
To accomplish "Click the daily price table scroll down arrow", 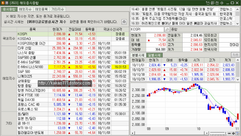I will (238, 79).
